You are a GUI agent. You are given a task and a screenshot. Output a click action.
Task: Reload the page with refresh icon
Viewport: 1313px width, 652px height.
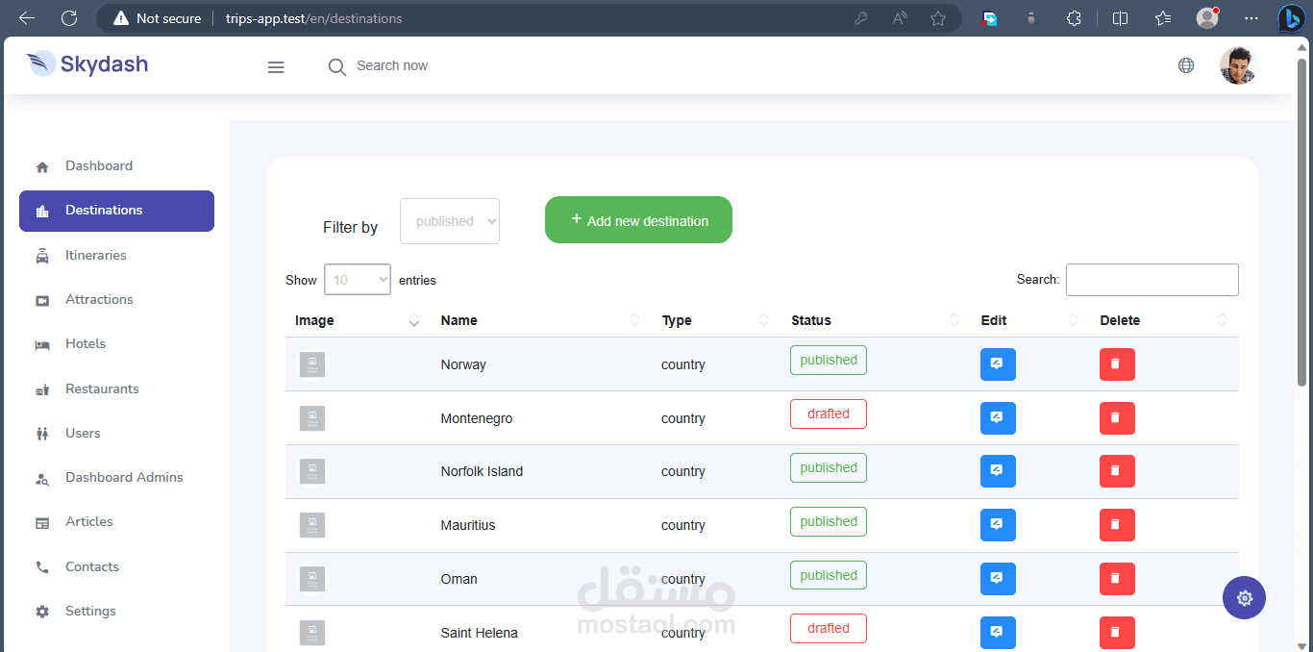coord(69,18)
